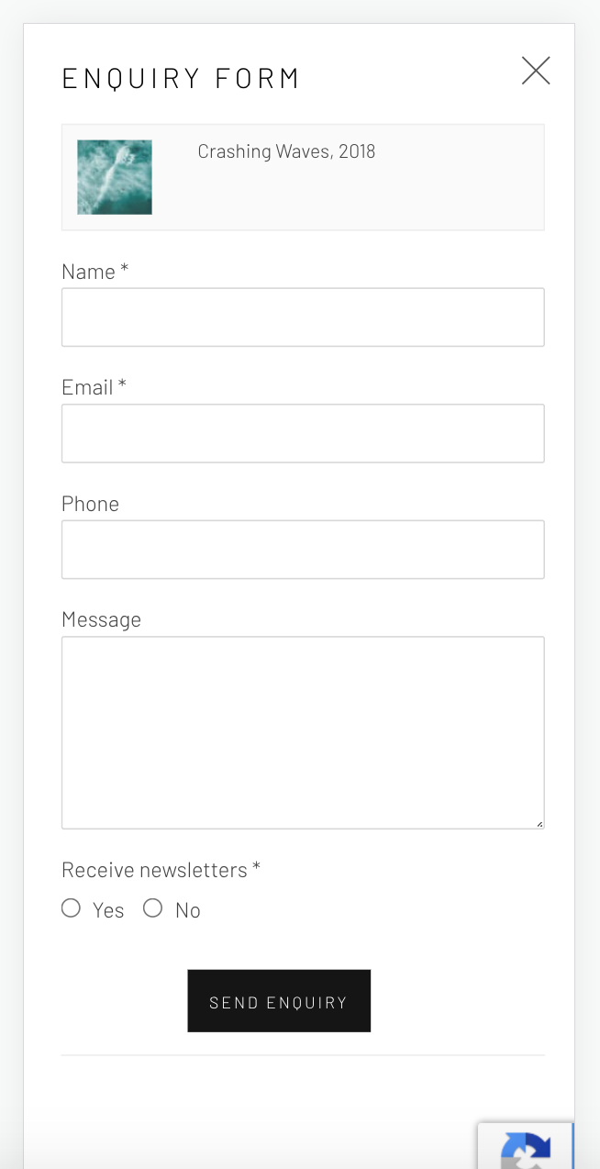Click inside the Message text area
The image size is (600, 1169).
point(303,732)
